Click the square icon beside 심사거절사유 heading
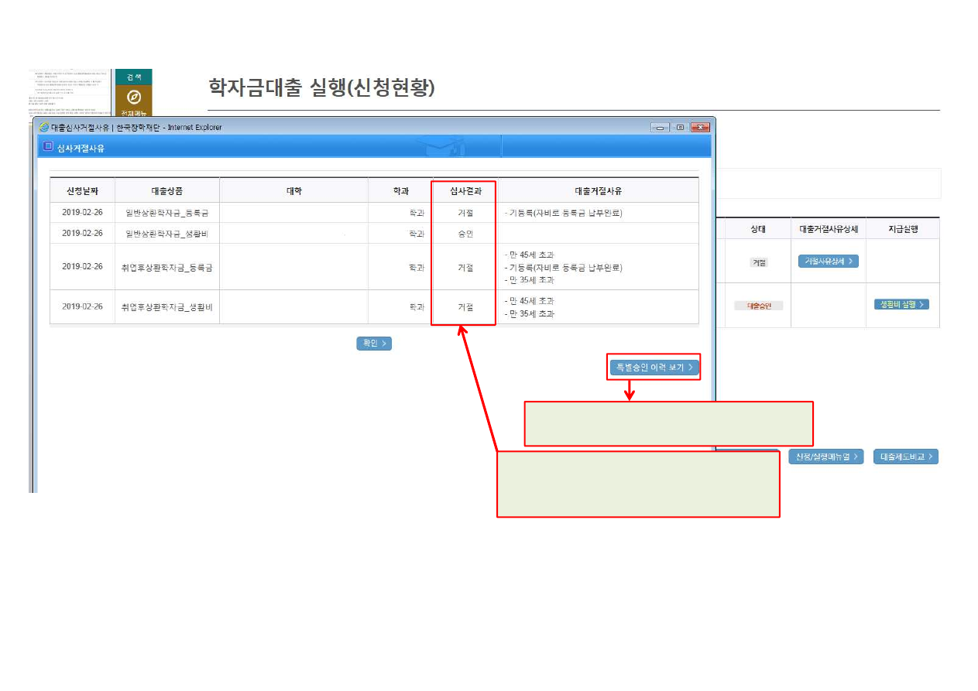Viewport: 978px width, 691px height. [x=48, y=146]
